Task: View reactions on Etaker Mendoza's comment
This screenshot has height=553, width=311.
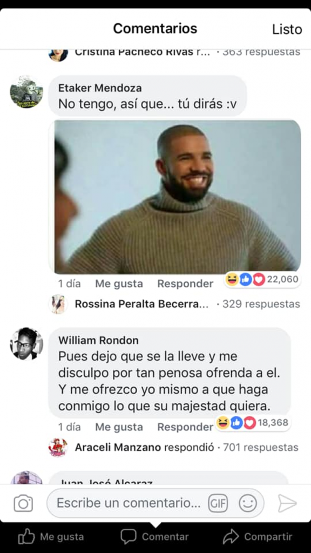Action: click(262, 280)
